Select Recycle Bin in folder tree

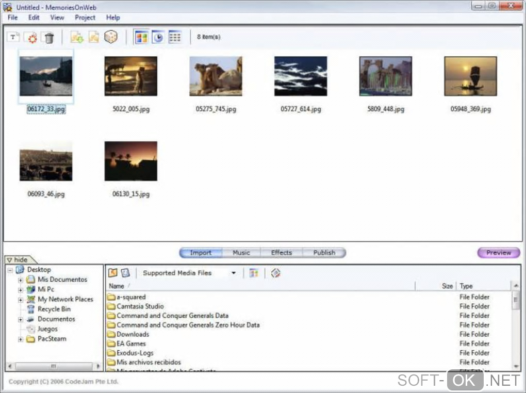pyautogui.click(x=54, y=309)
